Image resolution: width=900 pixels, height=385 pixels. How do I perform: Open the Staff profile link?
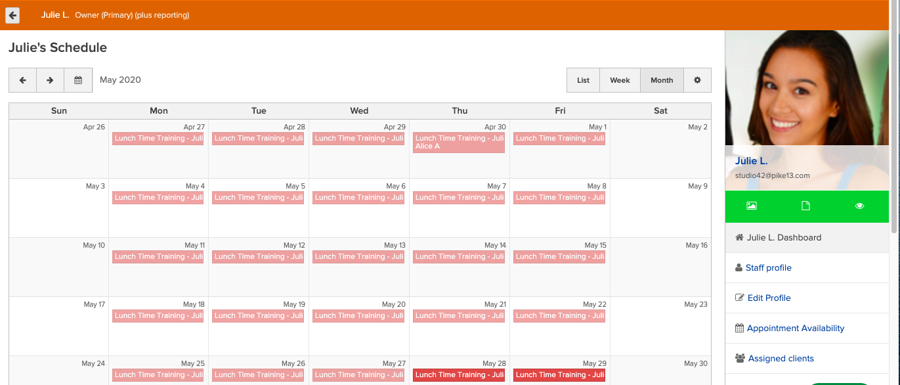pos(768,268)
